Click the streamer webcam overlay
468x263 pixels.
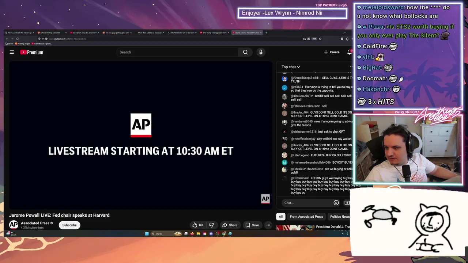(408, 149)
